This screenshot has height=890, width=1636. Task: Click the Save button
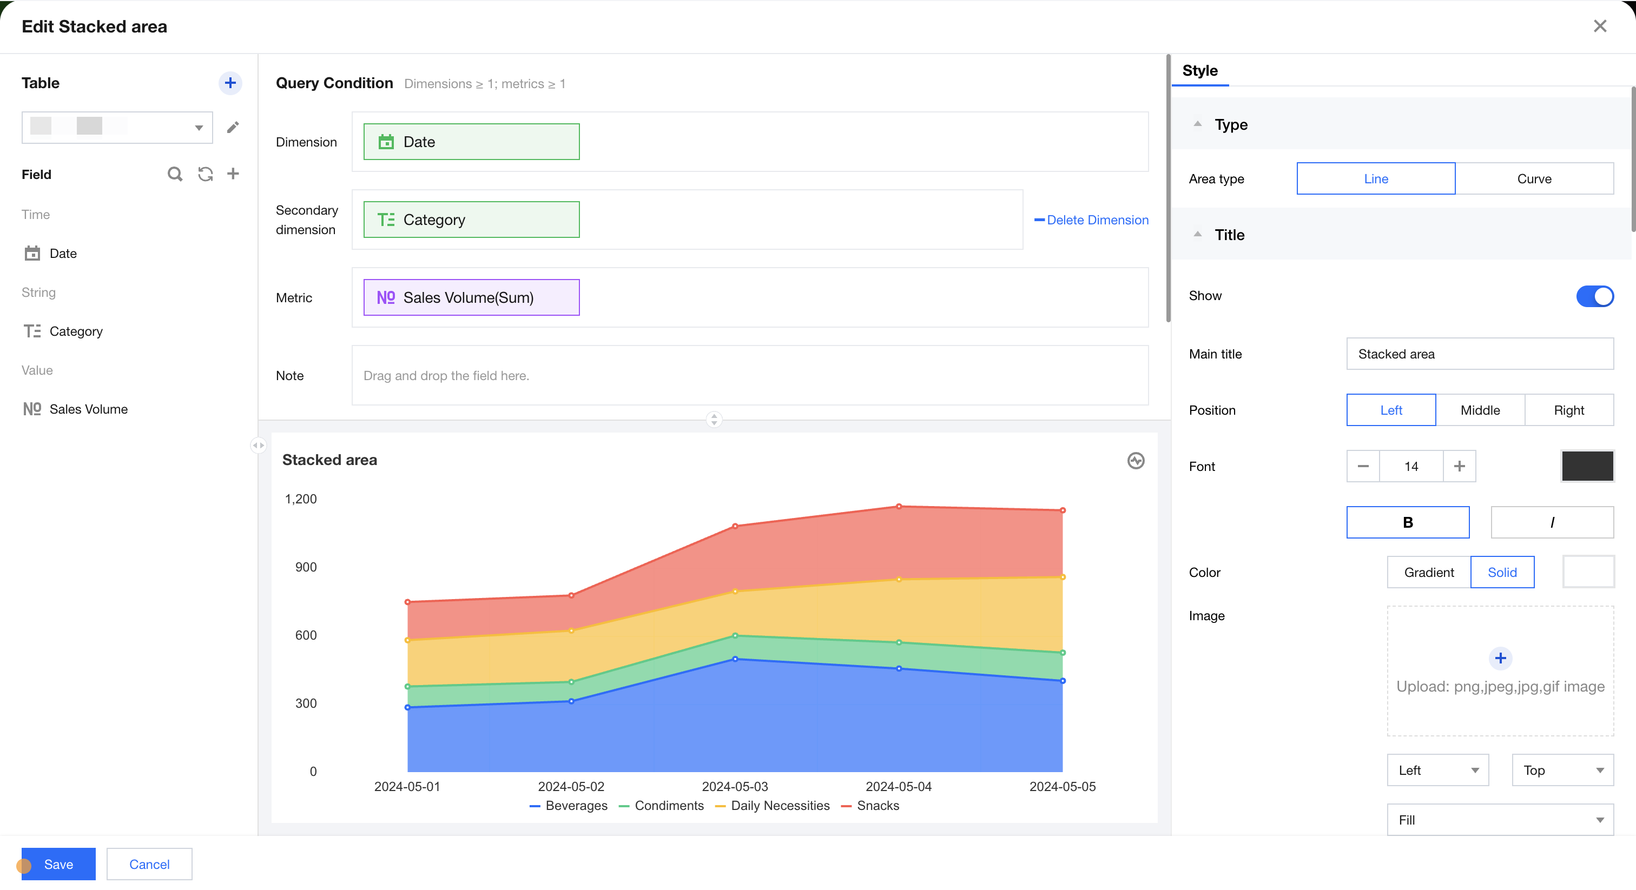point(58,864)
